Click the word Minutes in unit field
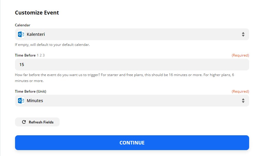 tap(35, 101)
